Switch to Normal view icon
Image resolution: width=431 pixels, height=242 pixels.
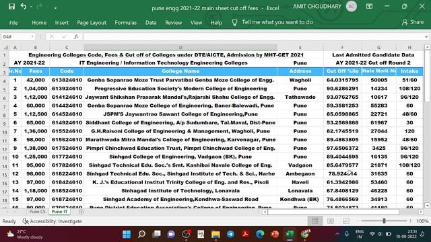[x=315, y=220]
